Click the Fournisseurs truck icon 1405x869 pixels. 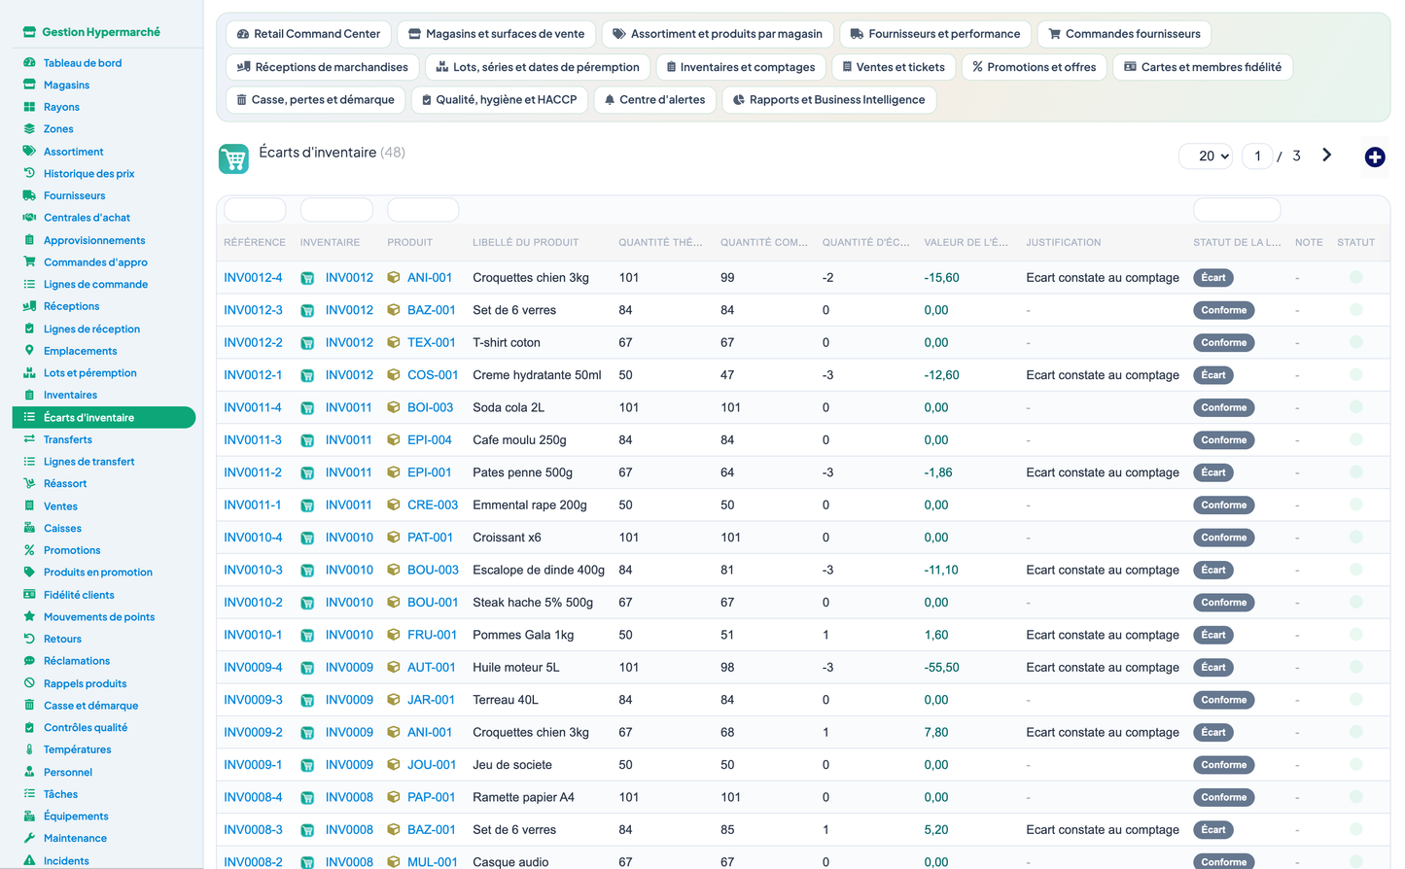click(x=29, y=195)
